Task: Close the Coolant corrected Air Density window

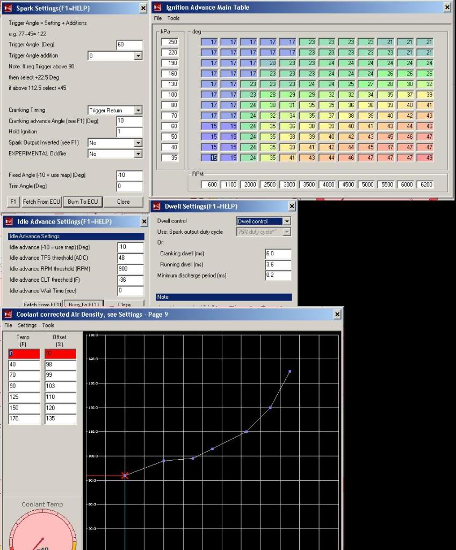Action: 337,314
